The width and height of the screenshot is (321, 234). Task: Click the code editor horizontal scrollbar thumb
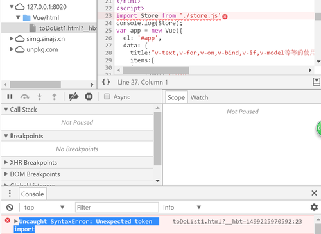click(156, 70)
